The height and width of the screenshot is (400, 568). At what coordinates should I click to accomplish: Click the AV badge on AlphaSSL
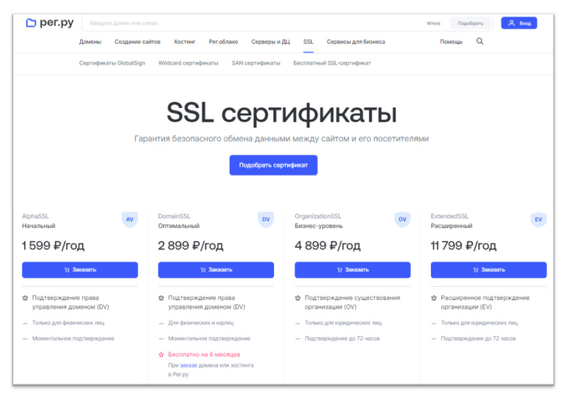click(130, 220)
